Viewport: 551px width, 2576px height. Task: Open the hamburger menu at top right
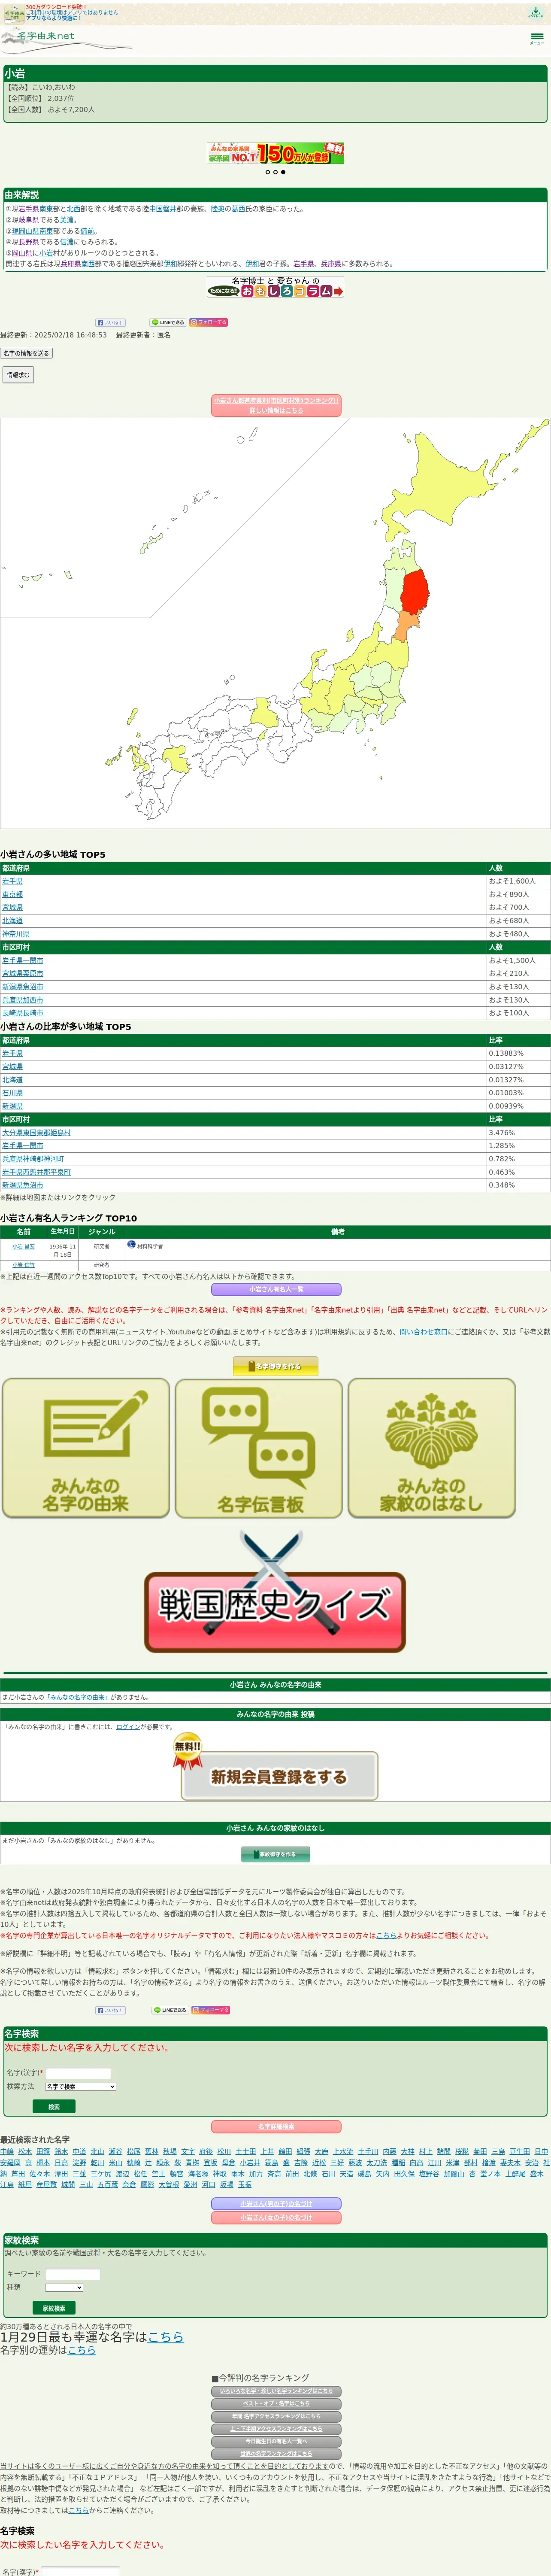(x=537, y=38)
